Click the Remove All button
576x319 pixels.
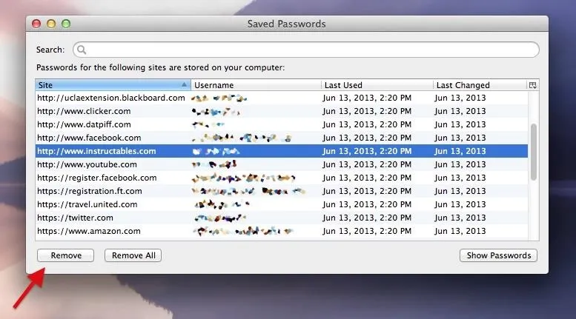tap(133, 255)
